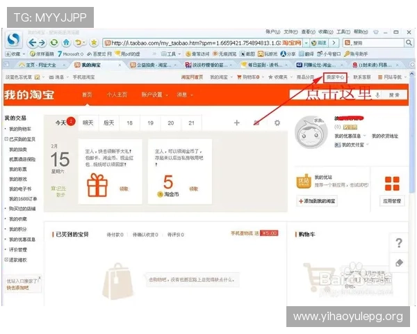
Task: Click the go arrow beside address bar
Action: 334,42
